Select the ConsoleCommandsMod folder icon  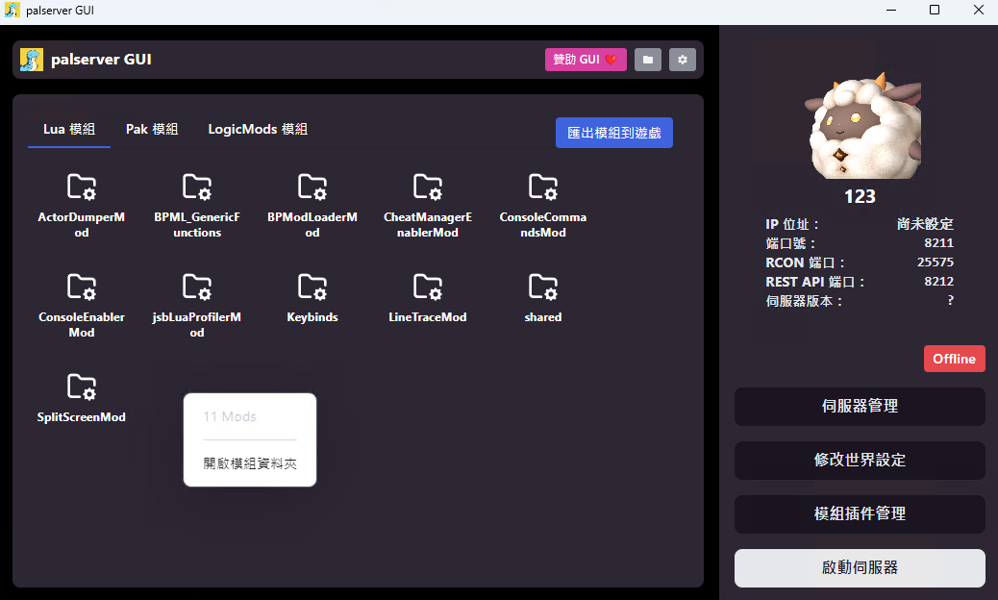(x=543, y=187)
